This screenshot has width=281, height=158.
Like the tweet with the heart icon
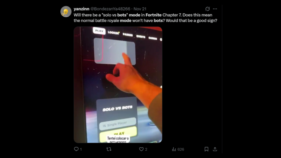(x=141, y=149)
